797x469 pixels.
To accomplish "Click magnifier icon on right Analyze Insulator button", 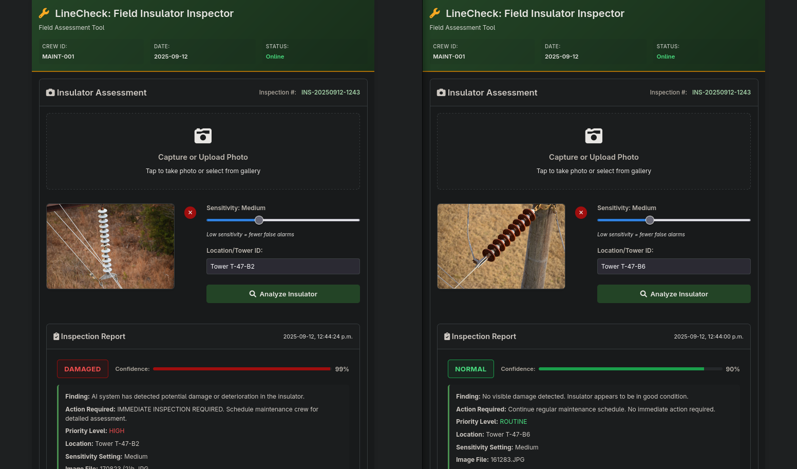I will pos(643,294).
